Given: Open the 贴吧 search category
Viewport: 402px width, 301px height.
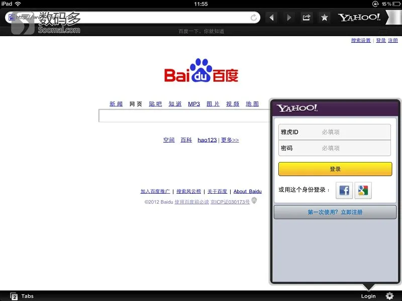Looking at the screenshot, I should (155, 104).
